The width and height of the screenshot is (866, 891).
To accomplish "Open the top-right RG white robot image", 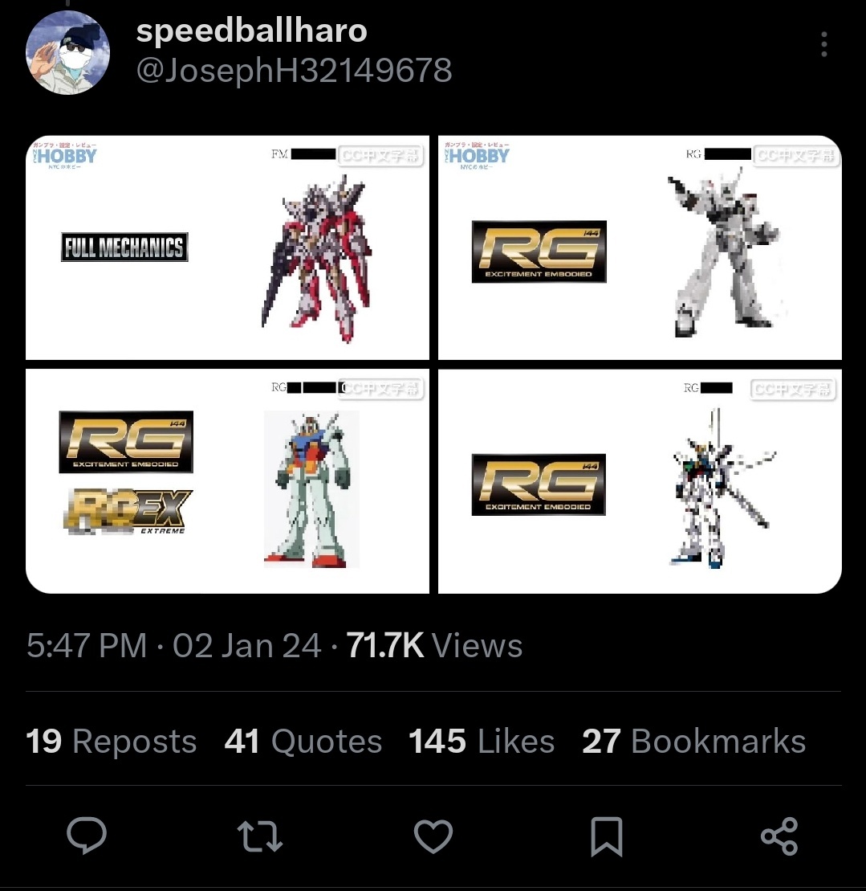I will (x=640, y=247).
